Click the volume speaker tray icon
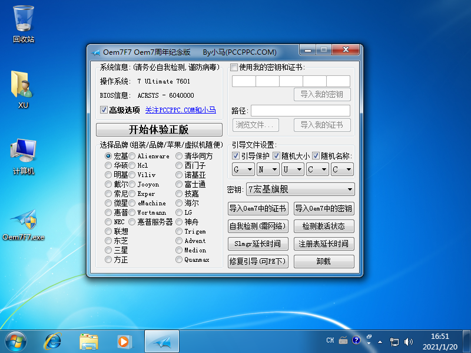471x353 pixels. point(409,341)
